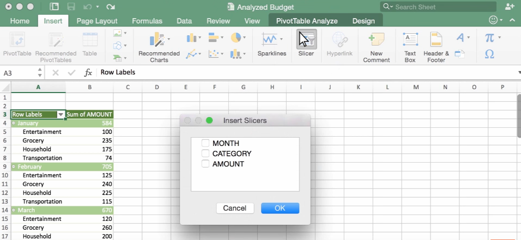Switch to the Data tab

coord(184,21)
